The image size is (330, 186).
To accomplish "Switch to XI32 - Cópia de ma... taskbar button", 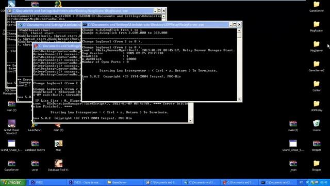I will pos(86,182).
